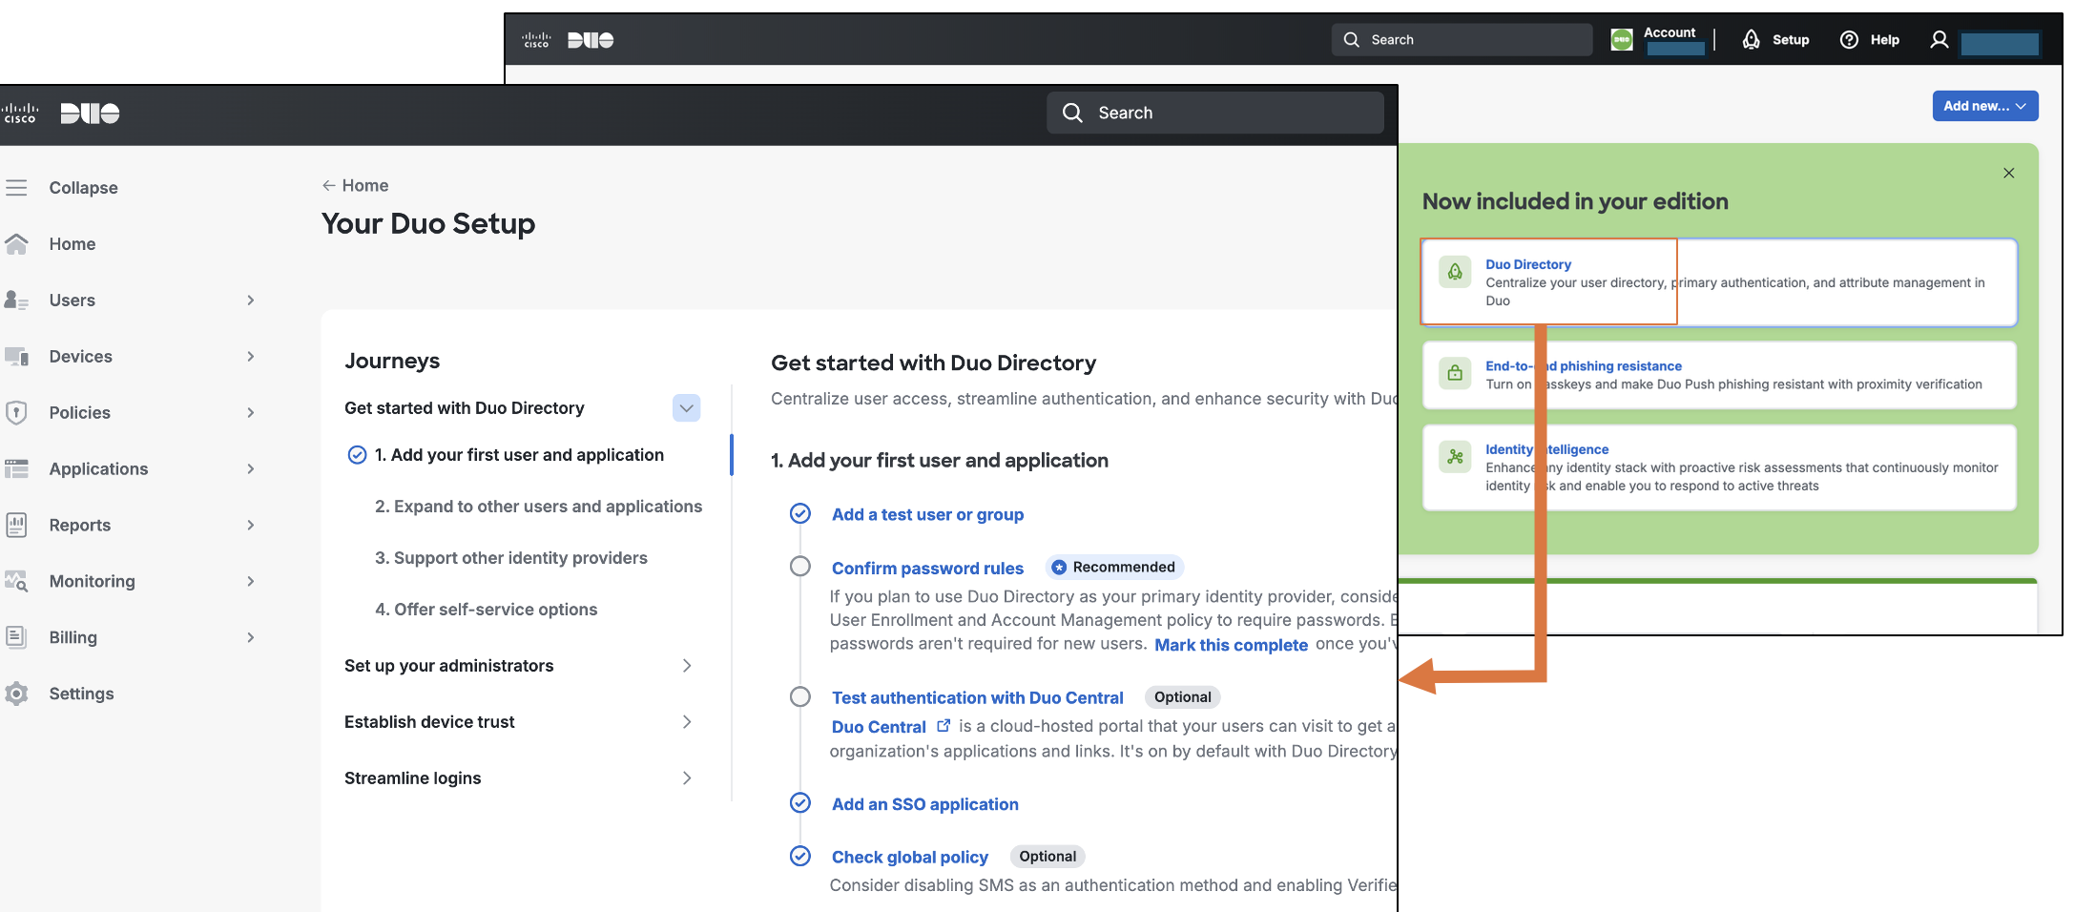Open Settings using the gear icon
Viewport: 2095px width, 912px height.
coord(16,694)
